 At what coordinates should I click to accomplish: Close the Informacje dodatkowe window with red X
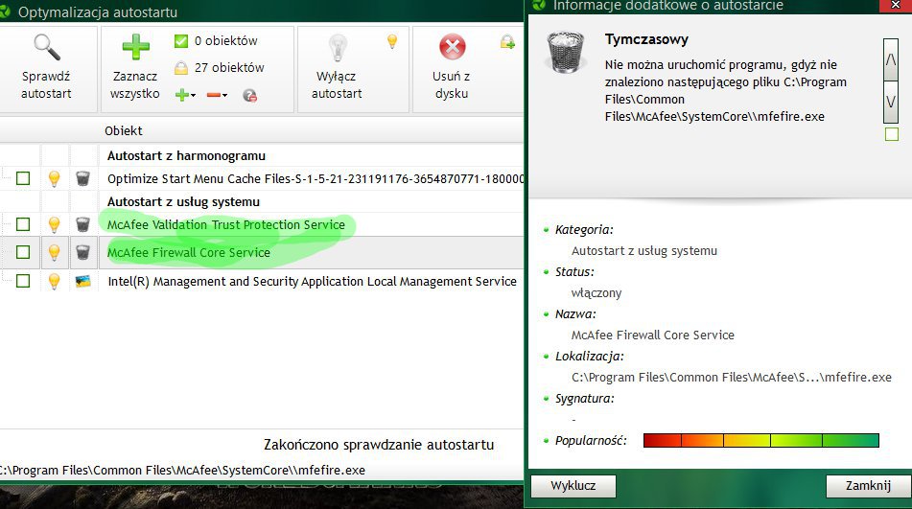(x=896, y=5)
